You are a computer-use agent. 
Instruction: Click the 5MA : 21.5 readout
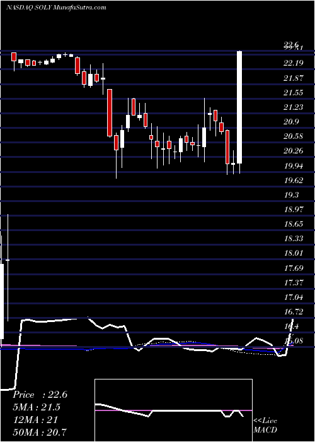(x=37, y=407)
